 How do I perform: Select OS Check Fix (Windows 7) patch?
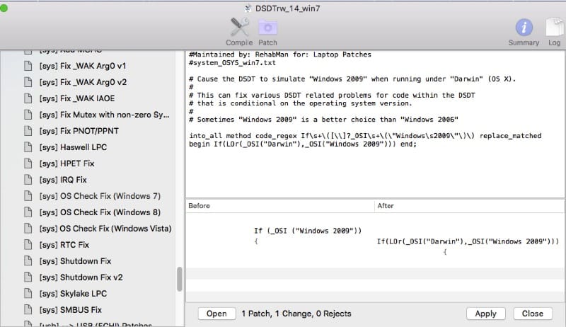(100, 196)
